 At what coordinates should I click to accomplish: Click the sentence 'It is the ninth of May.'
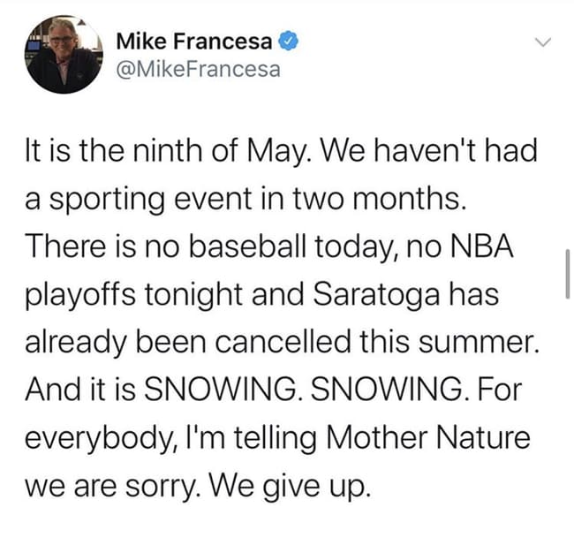coord(169,151)
